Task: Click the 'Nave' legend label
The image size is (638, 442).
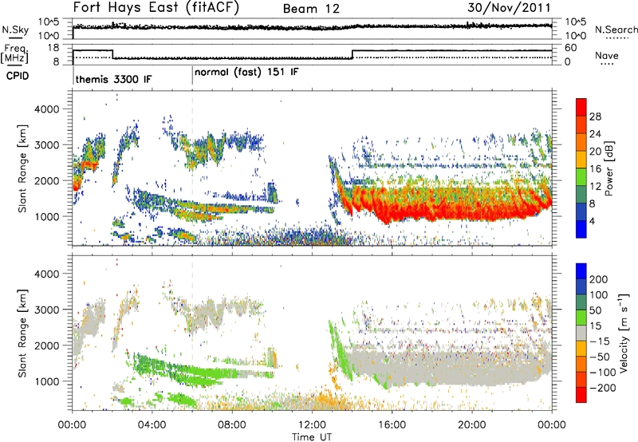Action: (x=607, y=55)
